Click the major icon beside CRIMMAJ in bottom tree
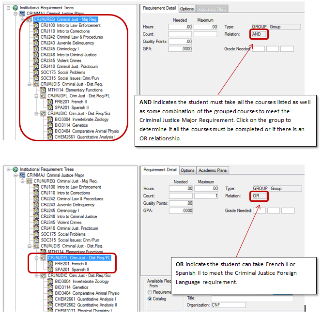Screen dimensions: 322x316 click(x=22, y=175)
